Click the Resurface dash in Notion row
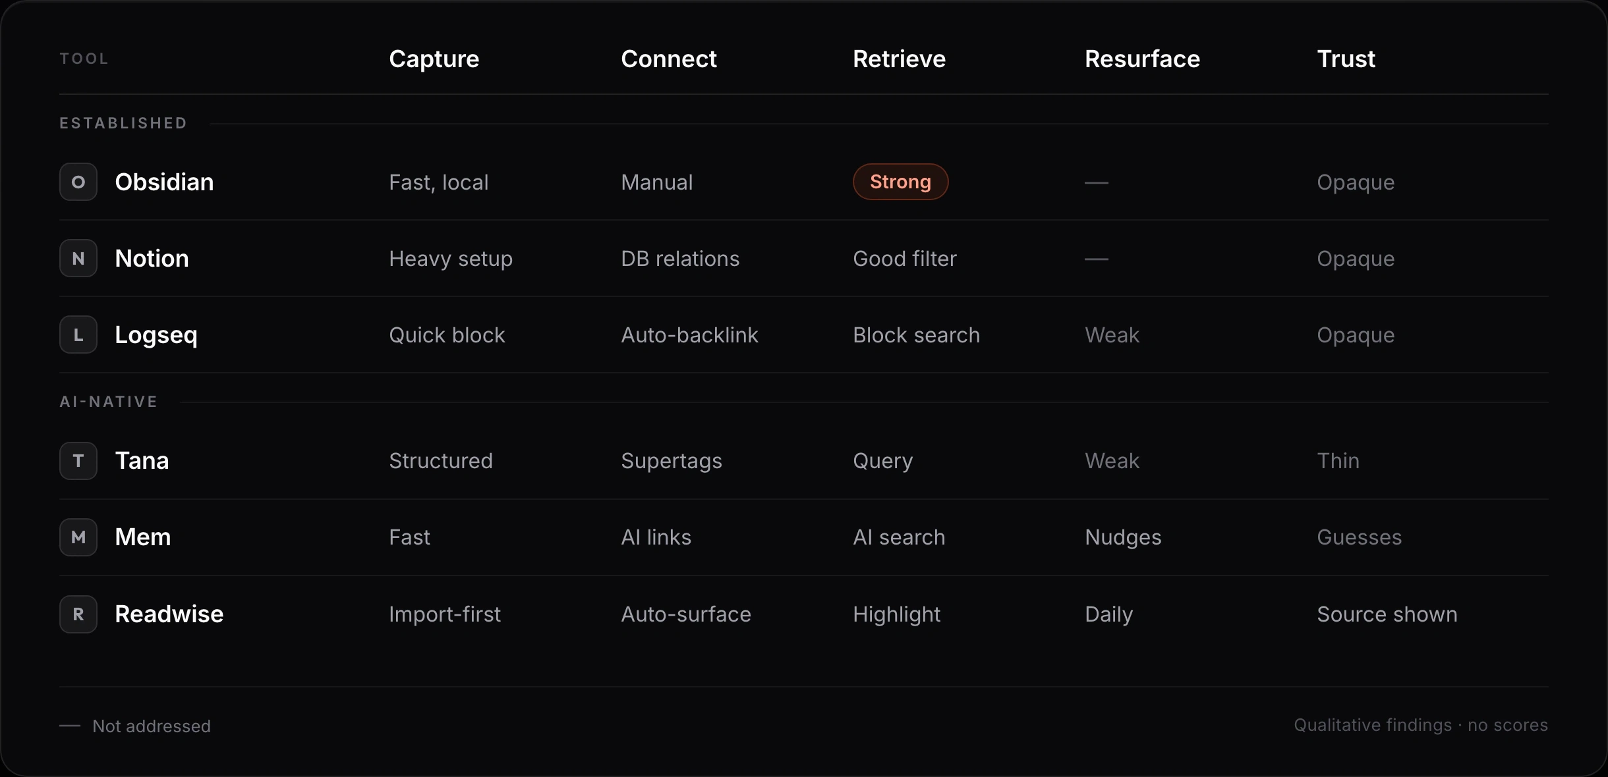The image size is (1608, 777). [1097, 259]
